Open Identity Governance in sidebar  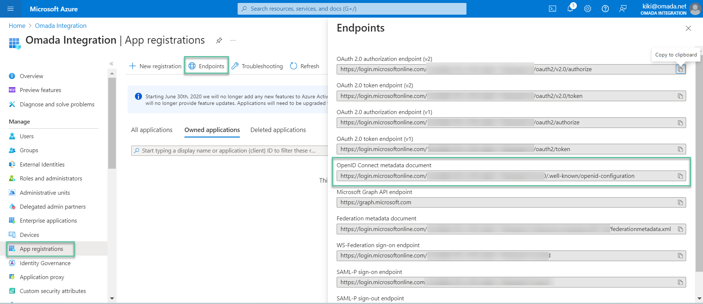tap(45, 263)
